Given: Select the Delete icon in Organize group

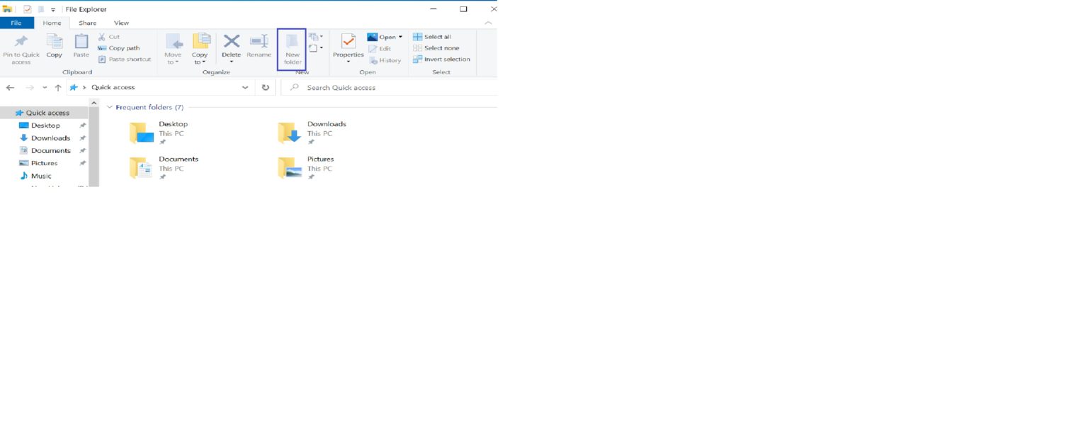Looking at the screenshot, I should coord(231,47).
